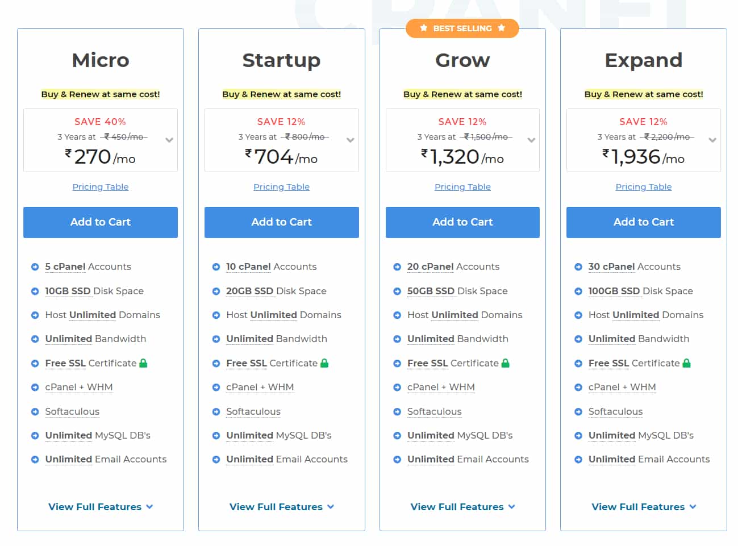Click the green lock in Startup plan

pyautogui.click(x=324, y=363)
